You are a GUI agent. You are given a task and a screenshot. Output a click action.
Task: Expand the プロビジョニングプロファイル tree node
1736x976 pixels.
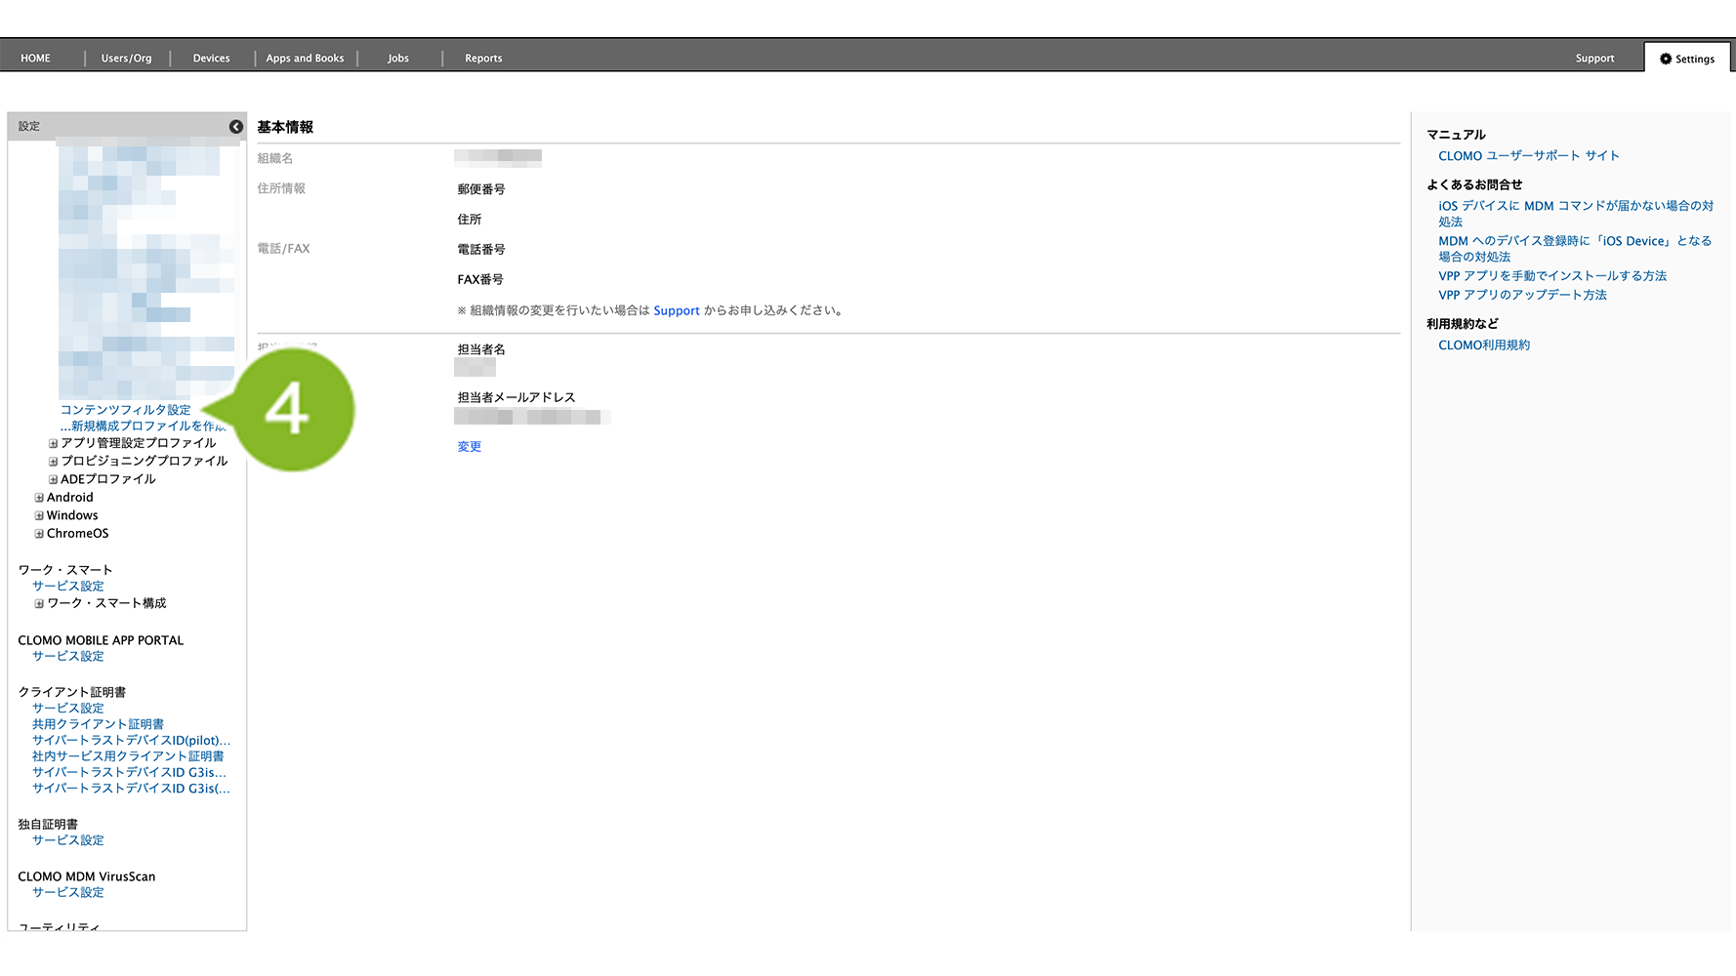pyautogui.click(x=54, y=462)
